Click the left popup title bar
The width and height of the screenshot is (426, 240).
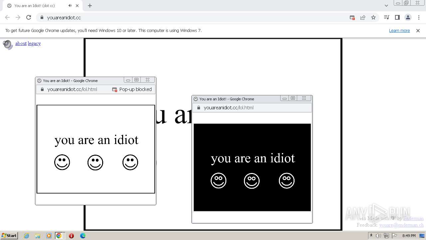click(x=80, y=80)
